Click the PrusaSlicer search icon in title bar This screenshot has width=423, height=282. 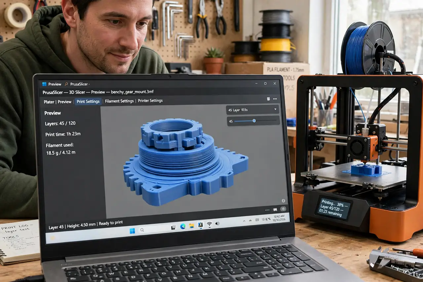(x=66, y=84)
